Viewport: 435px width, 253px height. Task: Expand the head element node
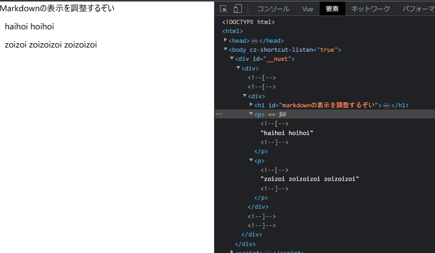tap(226, 40)
